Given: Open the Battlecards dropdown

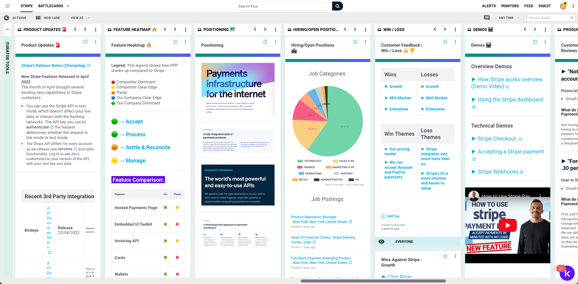Looking at the screenshot, I should (54, 6).
